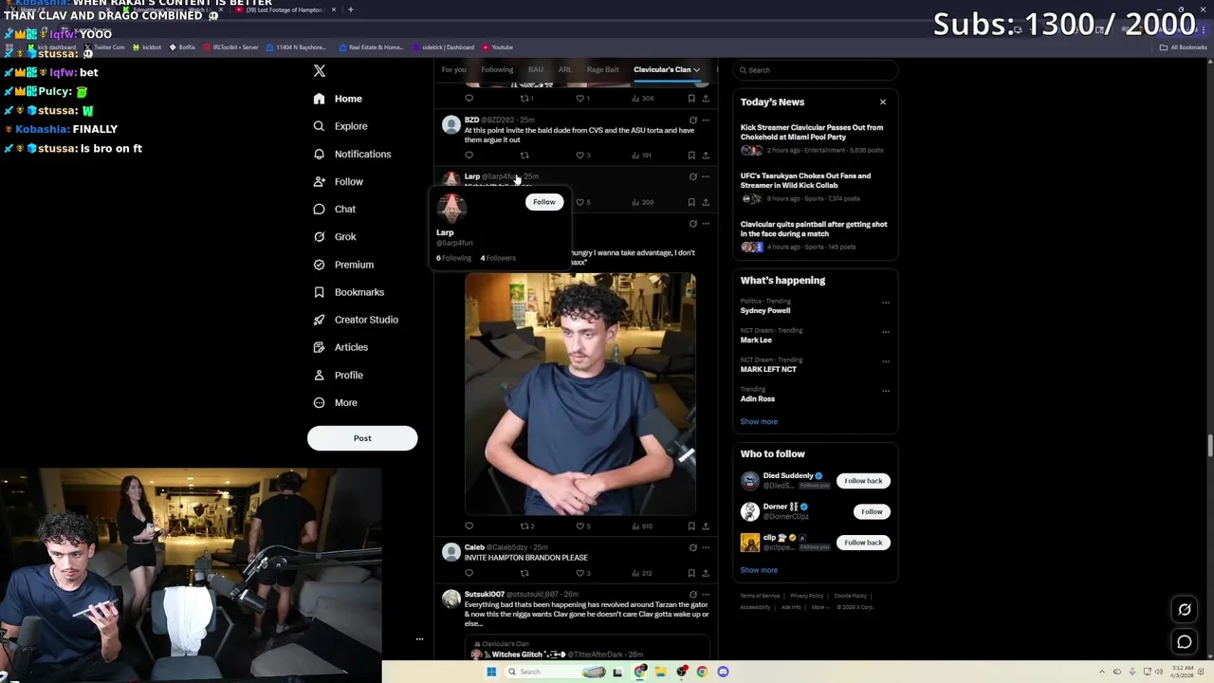Image resolution: width=1214 pixels, height=683 pixels.
Task: Reply to BZD's post
Action: tap(469, 155)
